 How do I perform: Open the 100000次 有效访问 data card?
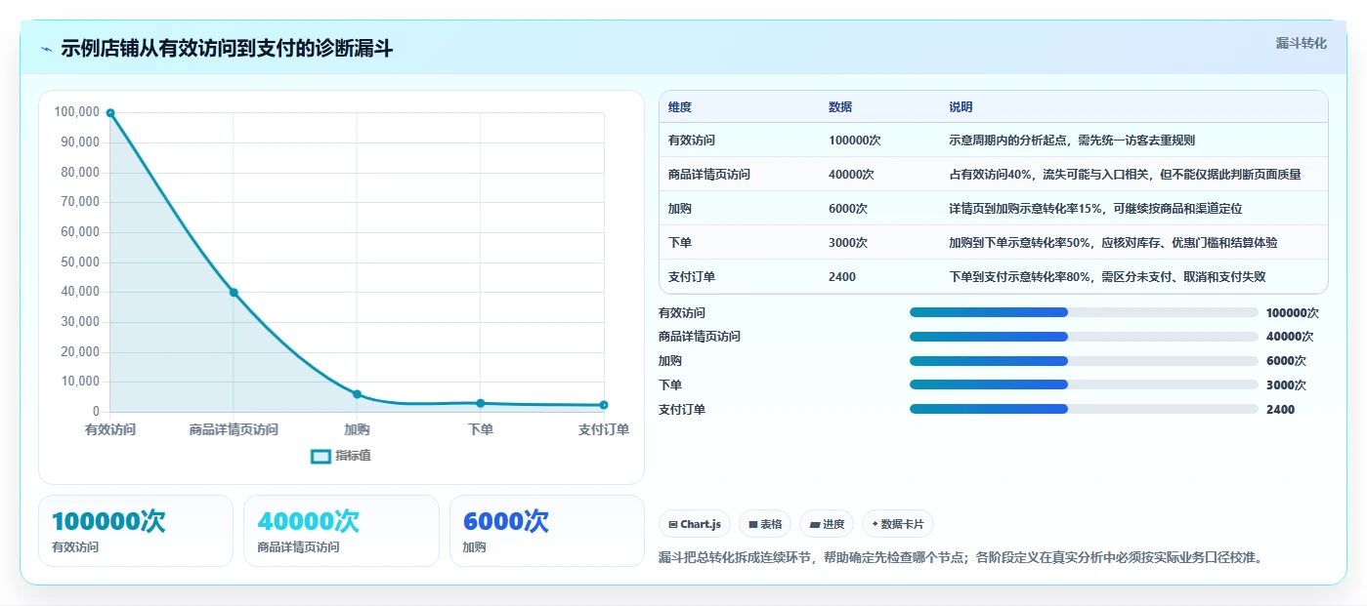click(x=136, y=531)
